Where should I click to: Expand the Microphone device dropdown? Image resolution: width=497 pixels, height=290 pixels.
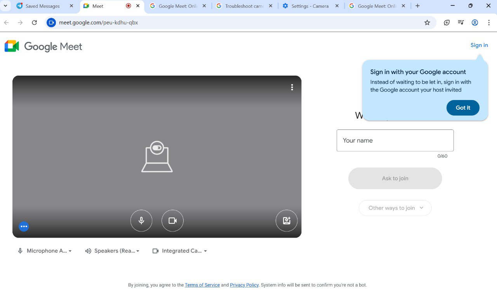click(45, 251)
